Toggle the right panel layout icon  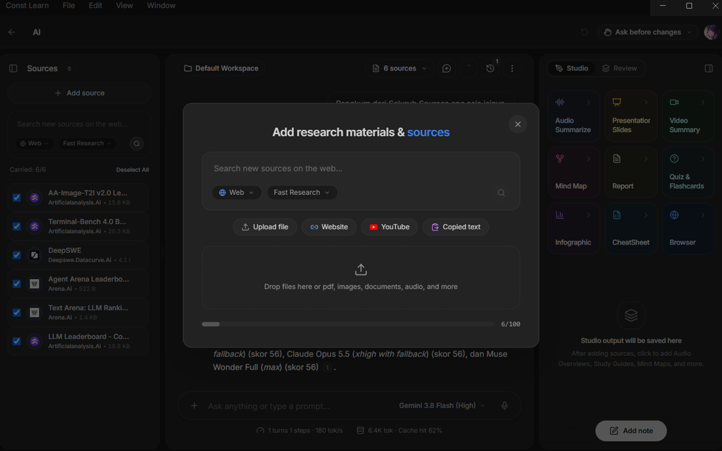pyautogui.click(x=708, y=69)
